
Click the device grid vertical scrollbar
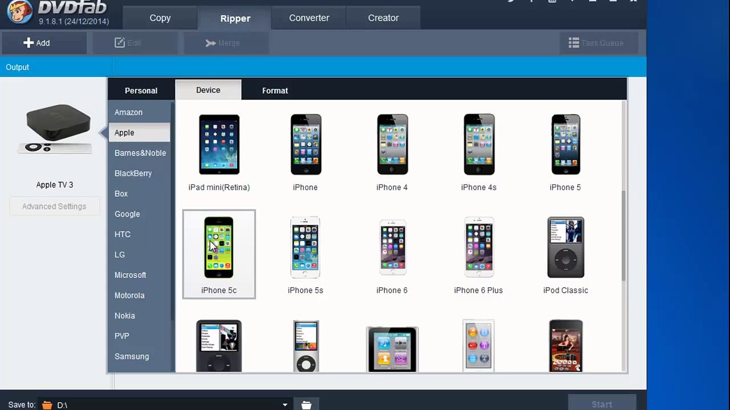tap(624, 235)
